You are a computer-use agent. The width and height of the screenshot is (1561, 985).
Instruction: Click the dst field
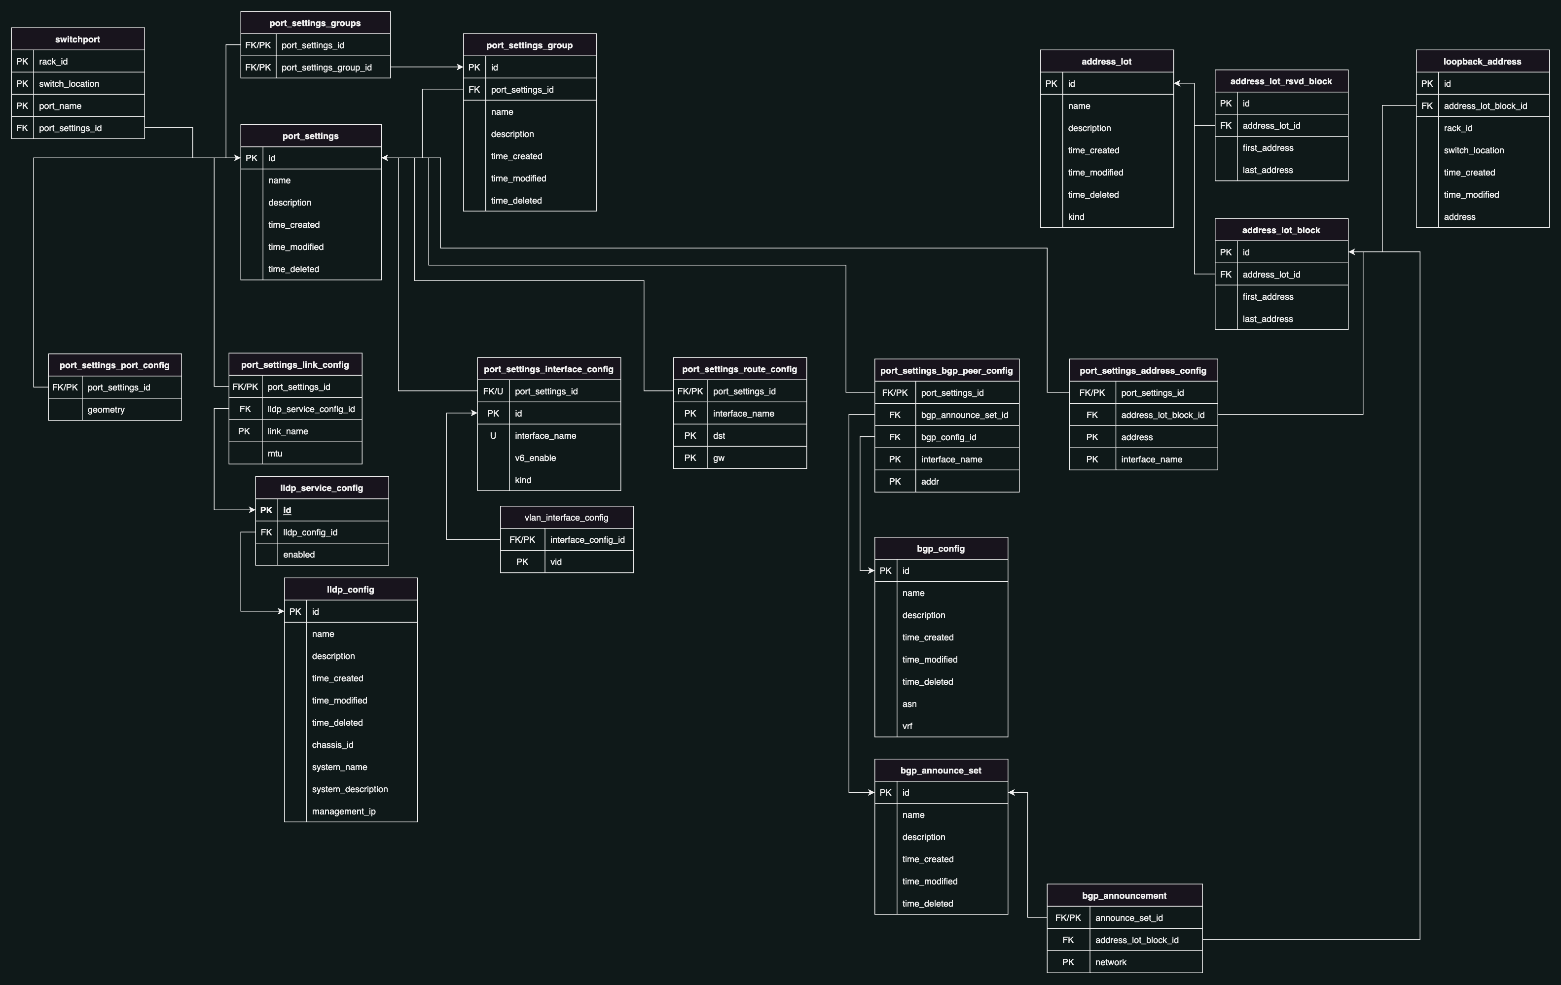click(740, 435)
